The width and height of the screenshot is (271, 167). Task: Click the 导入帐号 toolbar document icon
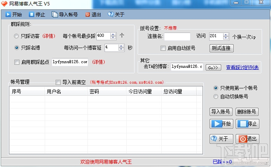(x=54, y=14)
